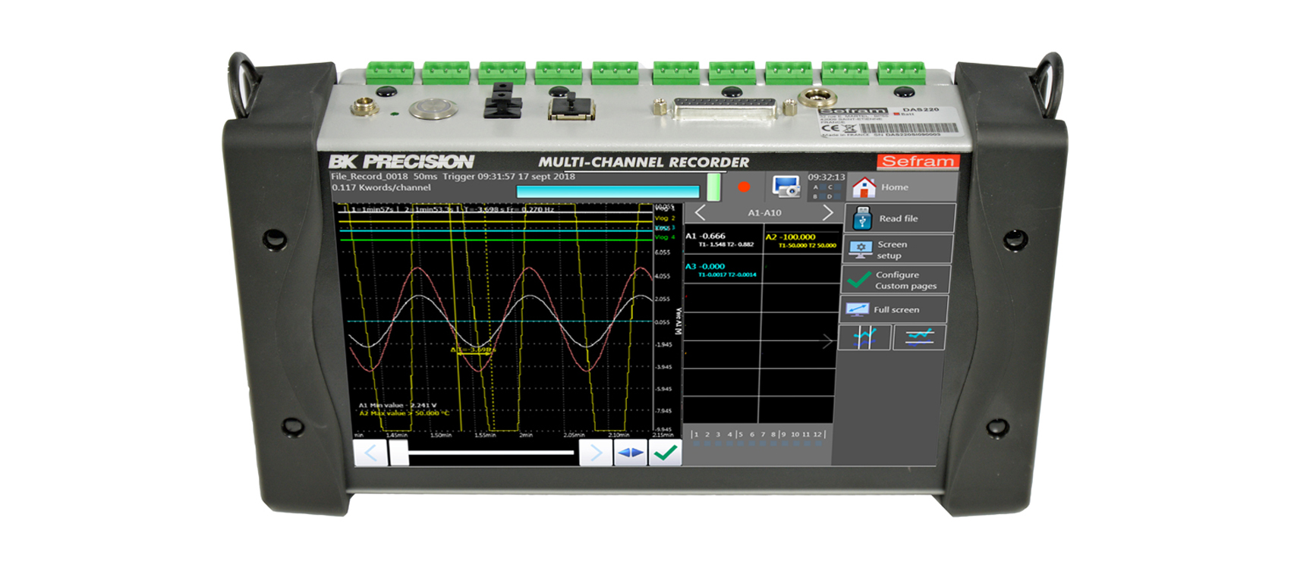Screen dimensions: 1291x577
Task: Open Screen setup
Action: pyautogui.click(x=897, y=249)
